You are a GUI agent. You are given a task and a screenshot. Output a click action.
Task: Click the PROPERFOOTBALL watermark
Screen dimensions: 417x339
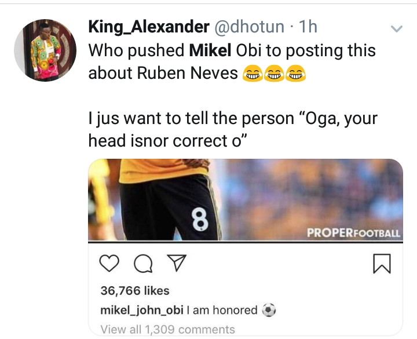[x=353, y=234]
